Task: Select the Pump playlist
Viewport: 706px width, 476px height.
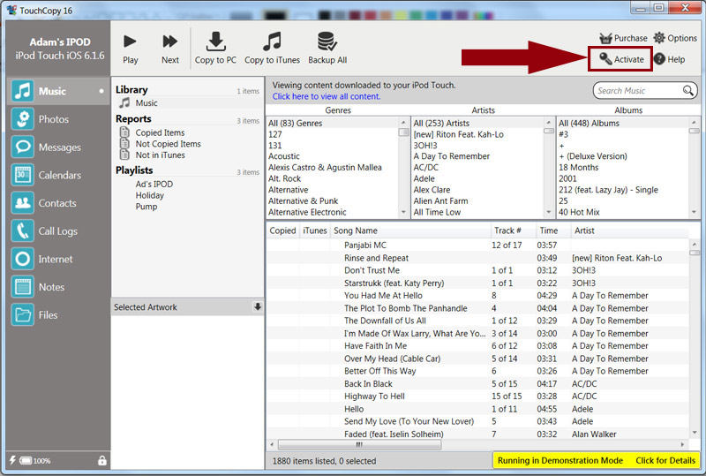Action: point(146,207)
